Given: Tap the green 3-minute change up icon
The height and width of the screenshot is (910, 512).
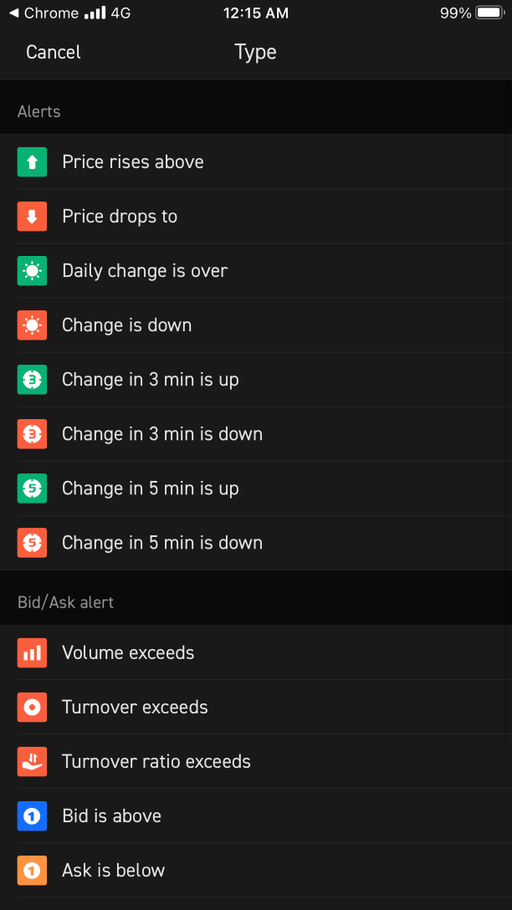Looking at the screenshot, I should pyautogui.click(x=32, y=380).
